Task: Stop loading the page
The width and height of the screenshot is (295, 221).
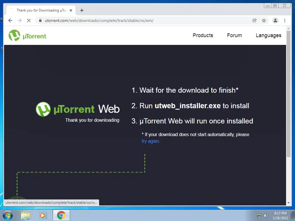Action: [x=29, y=20]
